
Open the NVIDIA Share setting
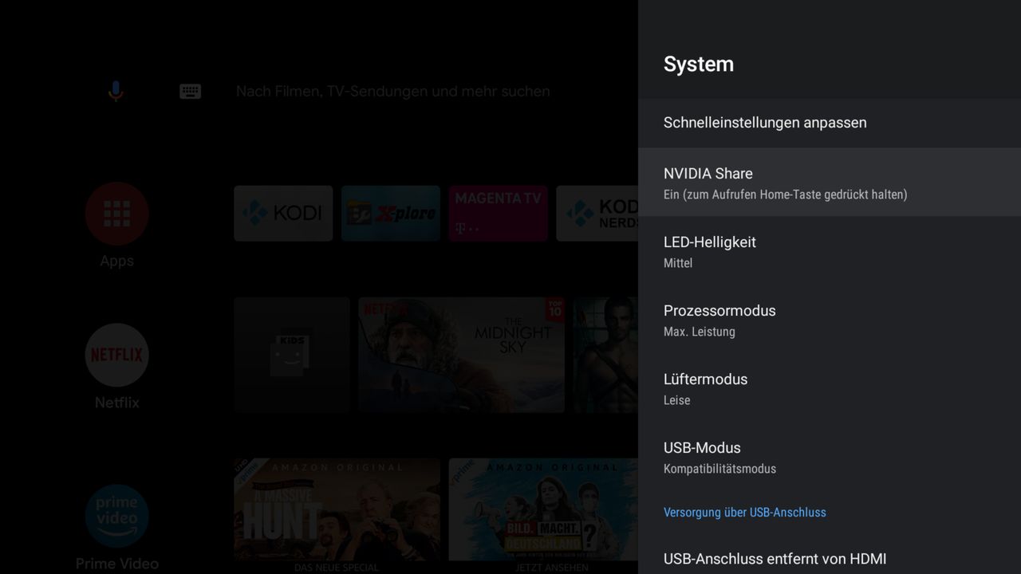pos(830,182)
